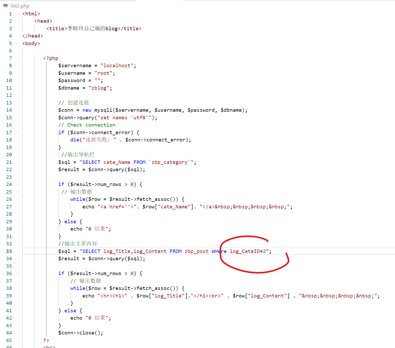This screenshot has height=348, width=395.
Task: Toggle fold arrow at line 19
Action: 18,147
